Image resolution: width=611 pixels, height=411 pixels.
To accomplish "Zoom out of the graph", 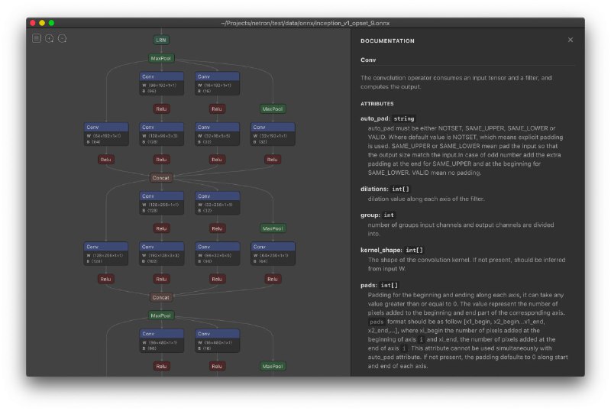I will pyautogui.click(x=63, y=38).
